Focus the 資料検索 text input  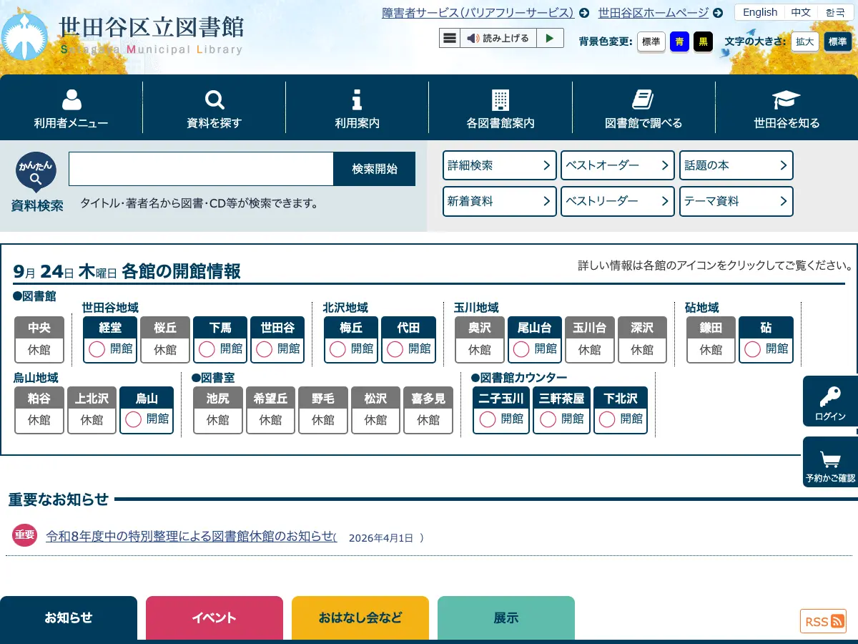click(201, 169)
